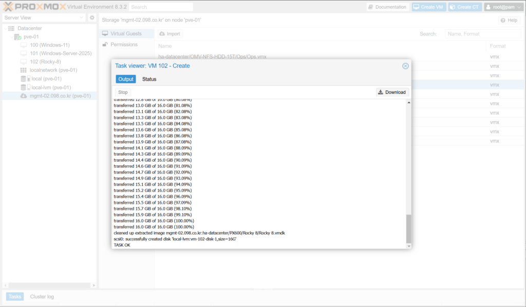This screenshot has width=526, height=307.
Task: Open the server view gear settings
Action: coord(92,17)
